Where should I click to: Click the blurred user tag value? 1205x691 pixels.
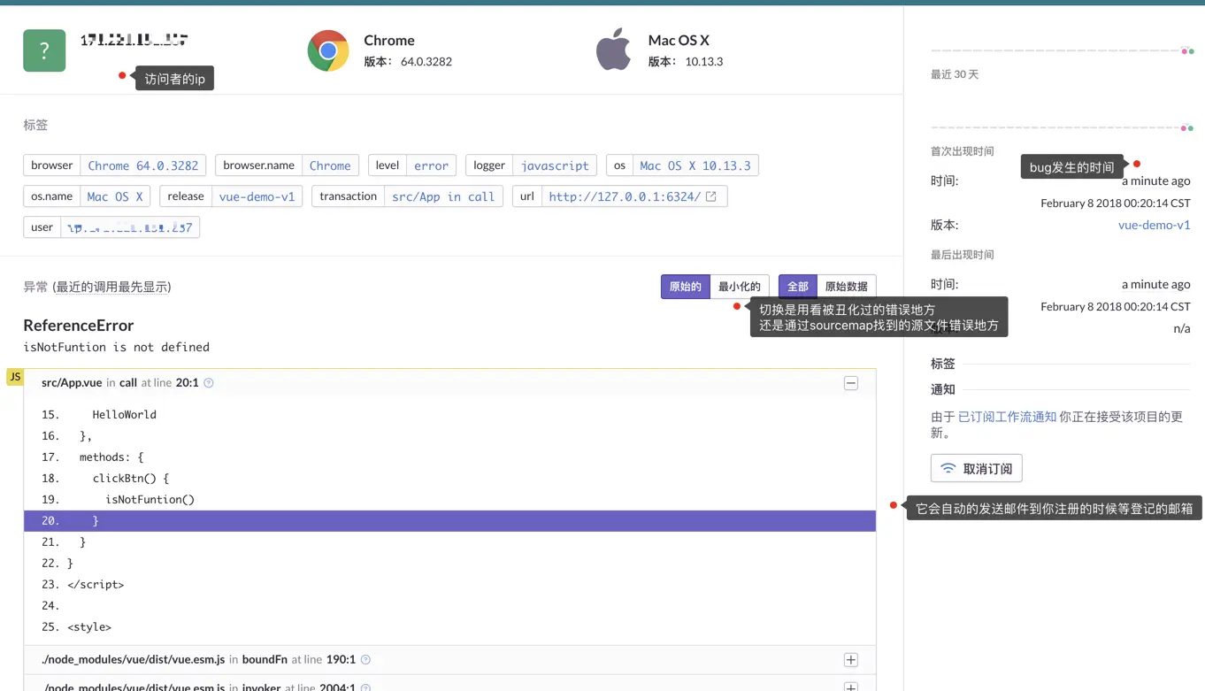point(130,227)
